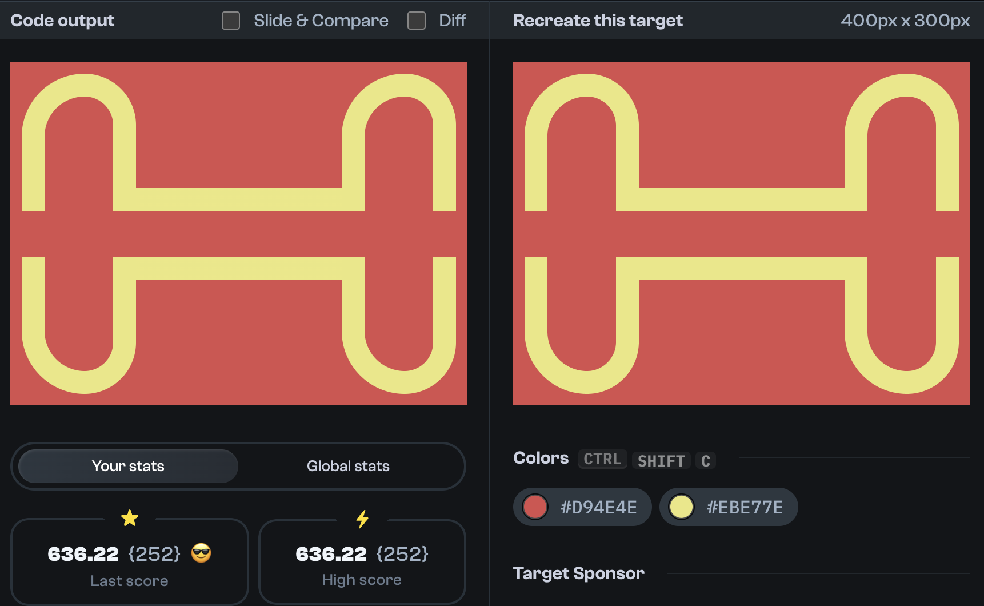The width and height of the screenshot is (984, 606).
Task: Click the star icon above Last score
Action: pos(130,518)
